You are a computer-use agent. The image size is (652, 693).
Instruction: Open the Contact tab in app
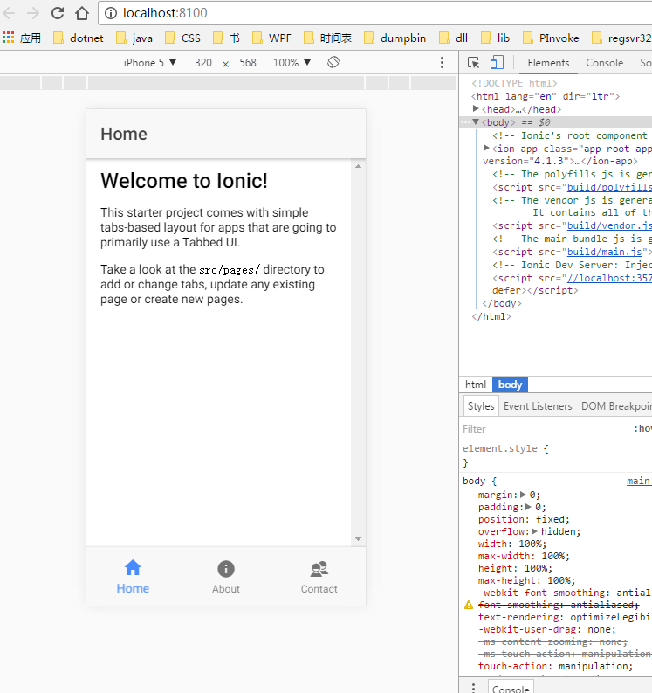pyautogui.click(x=319, y=576)
